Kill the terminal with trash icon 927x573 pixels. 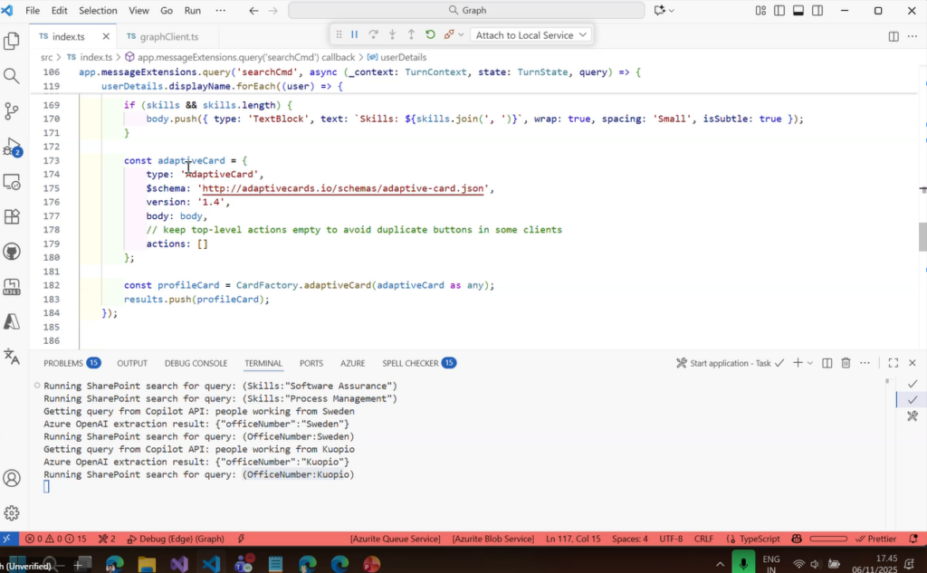[x=846, y=363]
